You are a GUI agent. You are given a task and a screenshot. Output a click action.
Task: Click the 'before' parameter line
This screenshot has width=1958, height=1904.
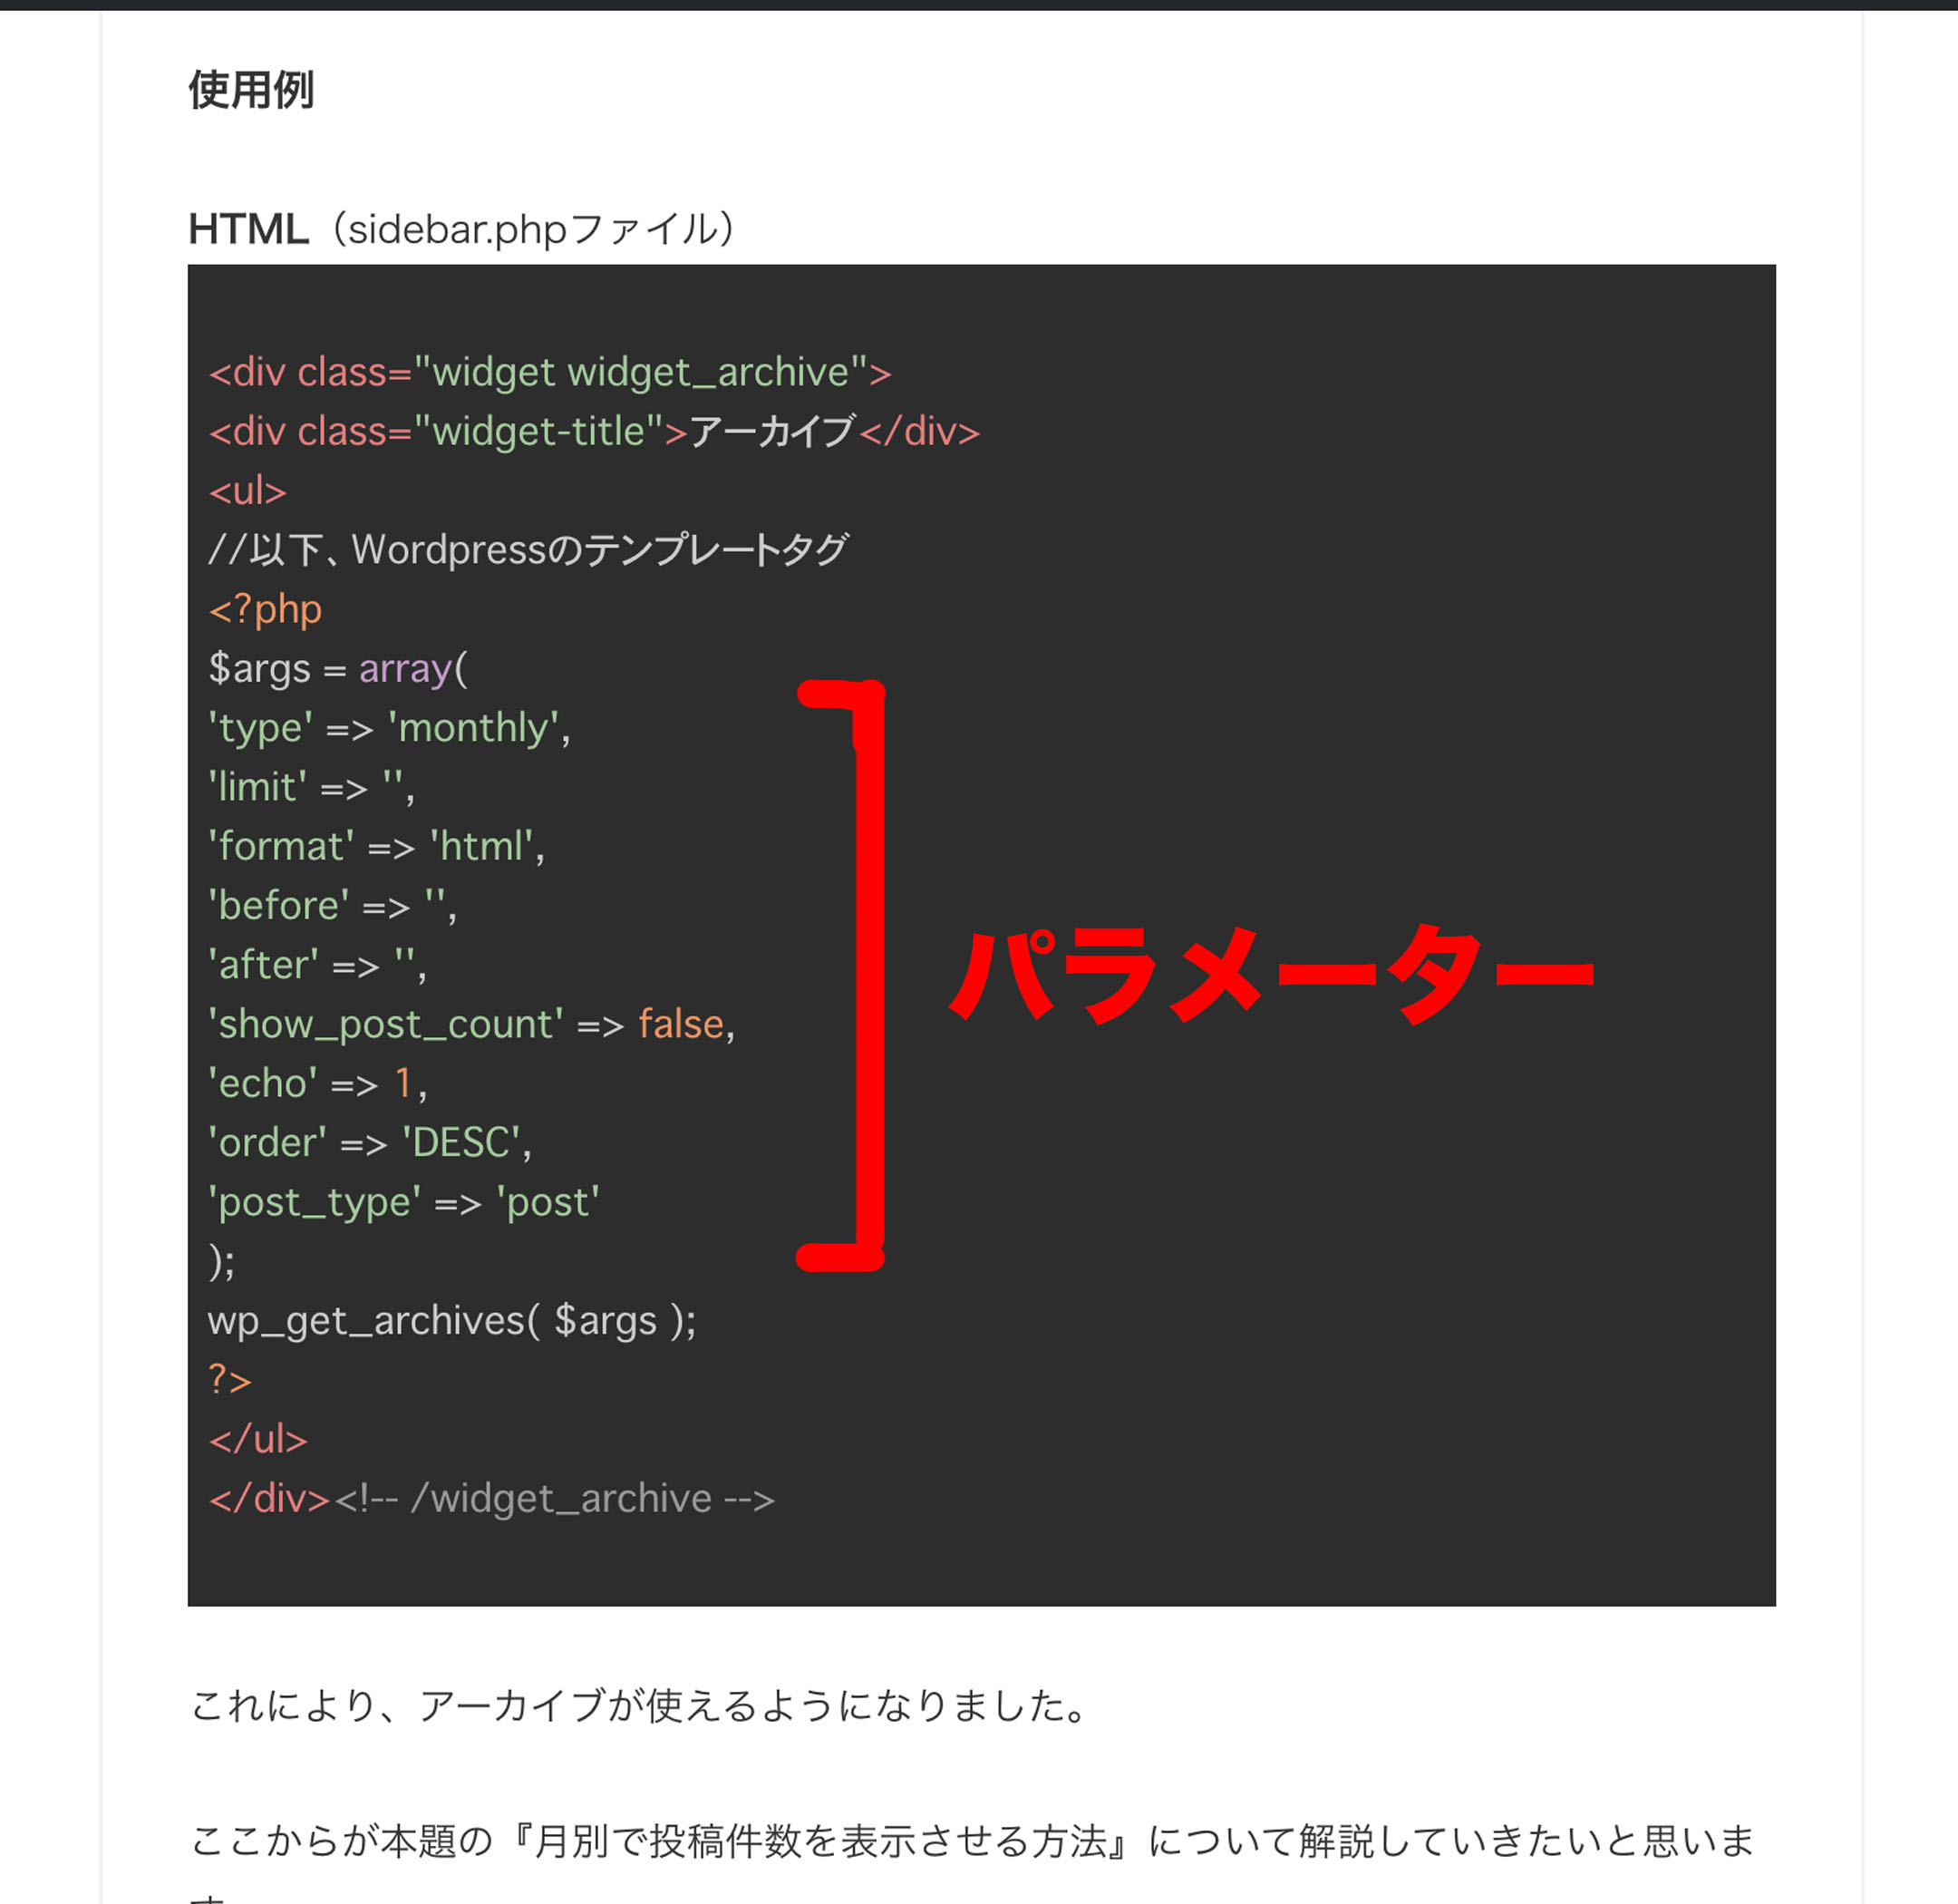332,905
